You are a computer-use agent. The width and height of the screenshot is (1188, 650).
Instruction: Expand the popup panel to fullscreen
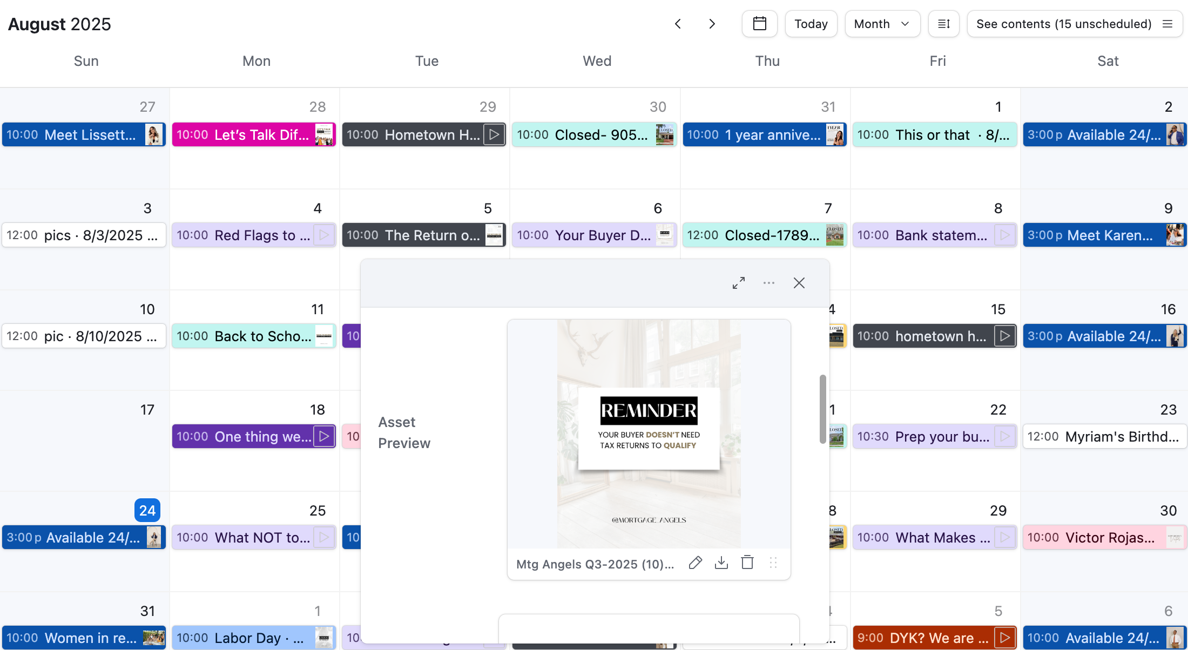(739, 283)
